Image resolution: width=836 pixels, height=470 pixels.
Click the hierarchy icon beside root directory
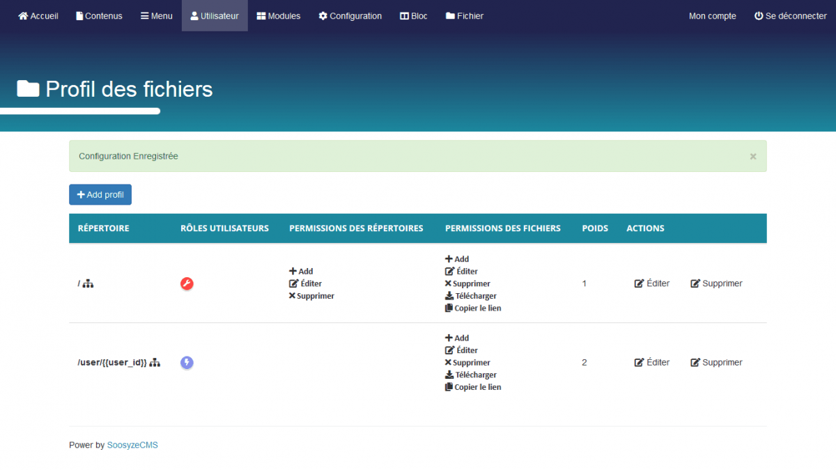(88, 283)
